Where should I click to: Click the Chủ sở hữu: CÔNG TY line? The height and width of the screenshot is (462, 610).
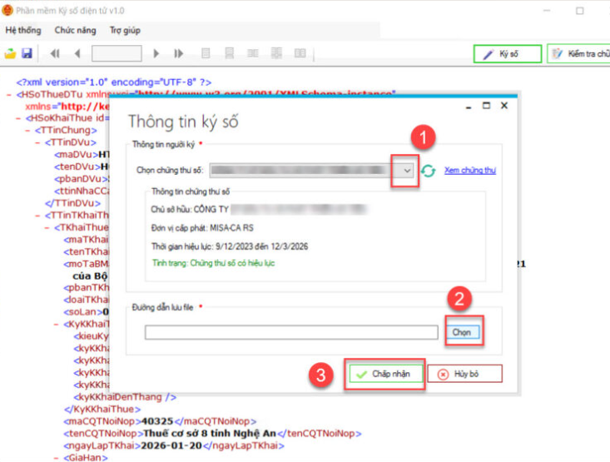[x=259, y=210]
